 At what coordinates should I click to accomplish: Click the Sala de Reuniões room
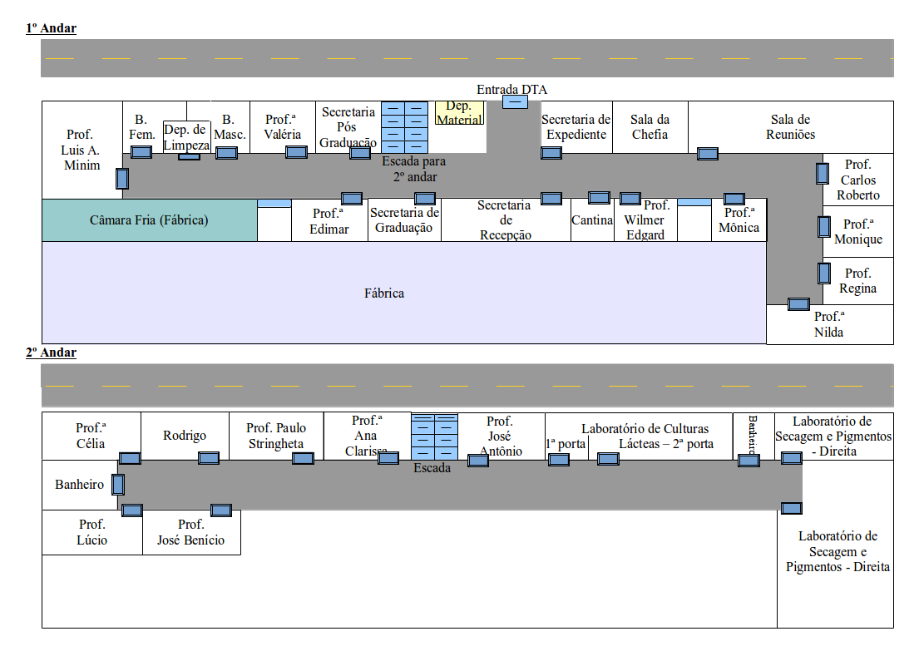pos(791,127)
